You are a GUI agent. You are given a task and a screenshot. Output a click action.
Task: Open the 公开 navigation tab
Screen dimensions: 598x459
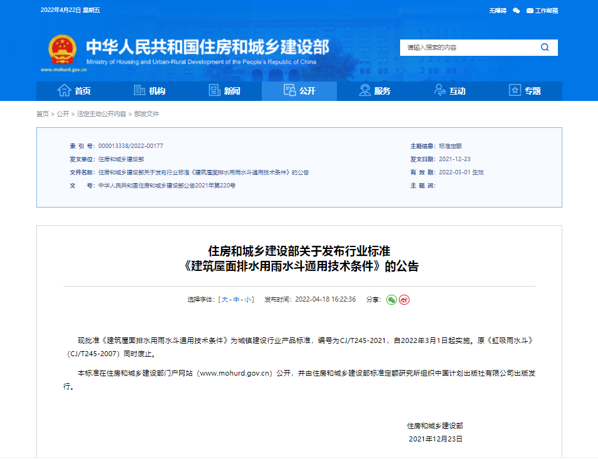[299, 91]
